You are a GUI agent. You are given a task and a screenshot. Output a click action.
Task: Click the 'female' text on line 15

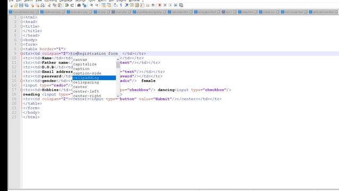point(148,81)
